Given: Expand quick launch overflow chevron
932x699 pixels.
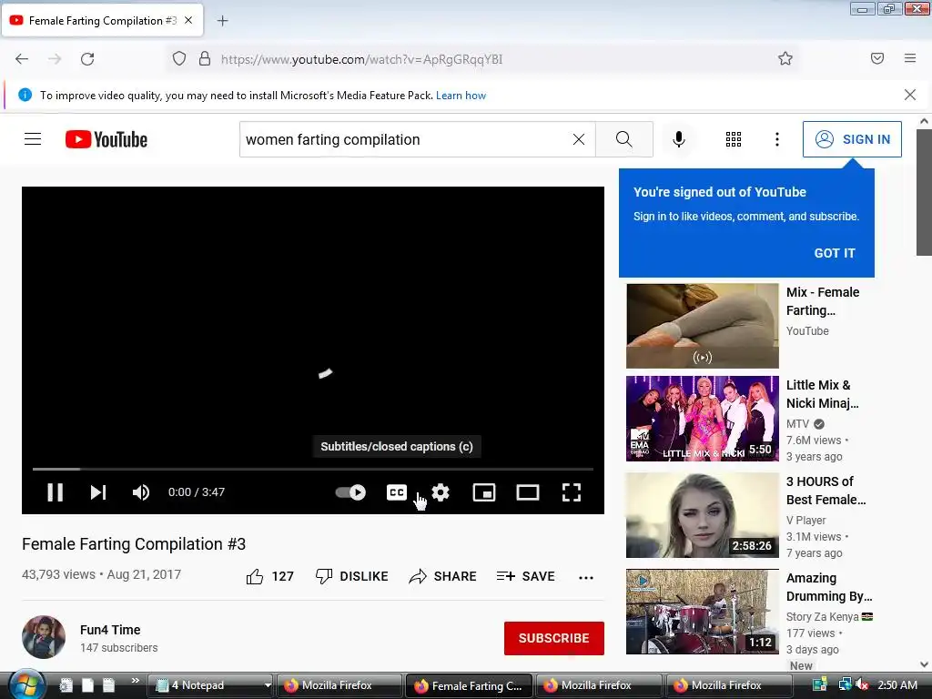Looking at the screenshot, I should (x=136, y=681).
